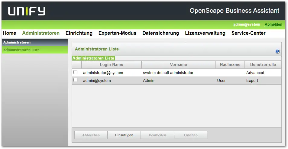This screenshot has width=288, height=149.
Task: Click the 'Advanced' role cell
Action: pyautogui.click(x=255, y=73)
